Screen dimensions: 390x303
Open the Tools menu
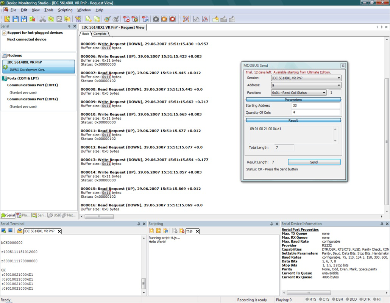pyautogui.click(x=49, y=10)
